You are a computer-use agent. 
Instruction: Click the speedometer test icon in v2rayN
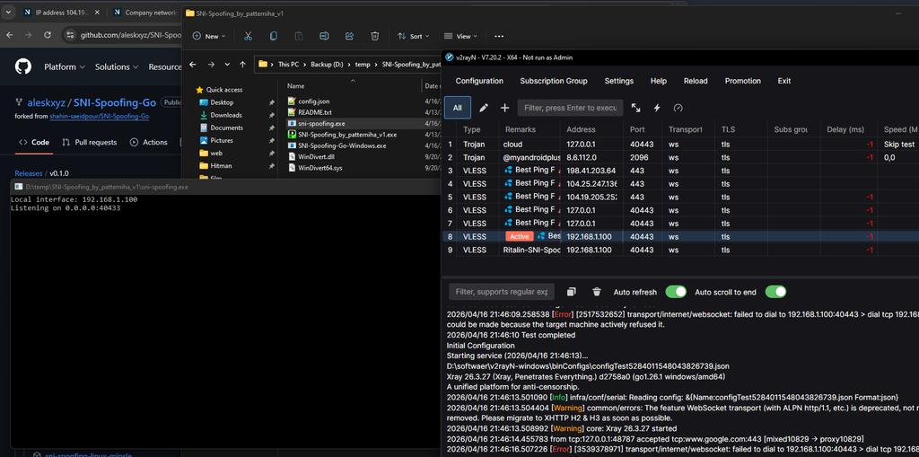tap(678, 108)
